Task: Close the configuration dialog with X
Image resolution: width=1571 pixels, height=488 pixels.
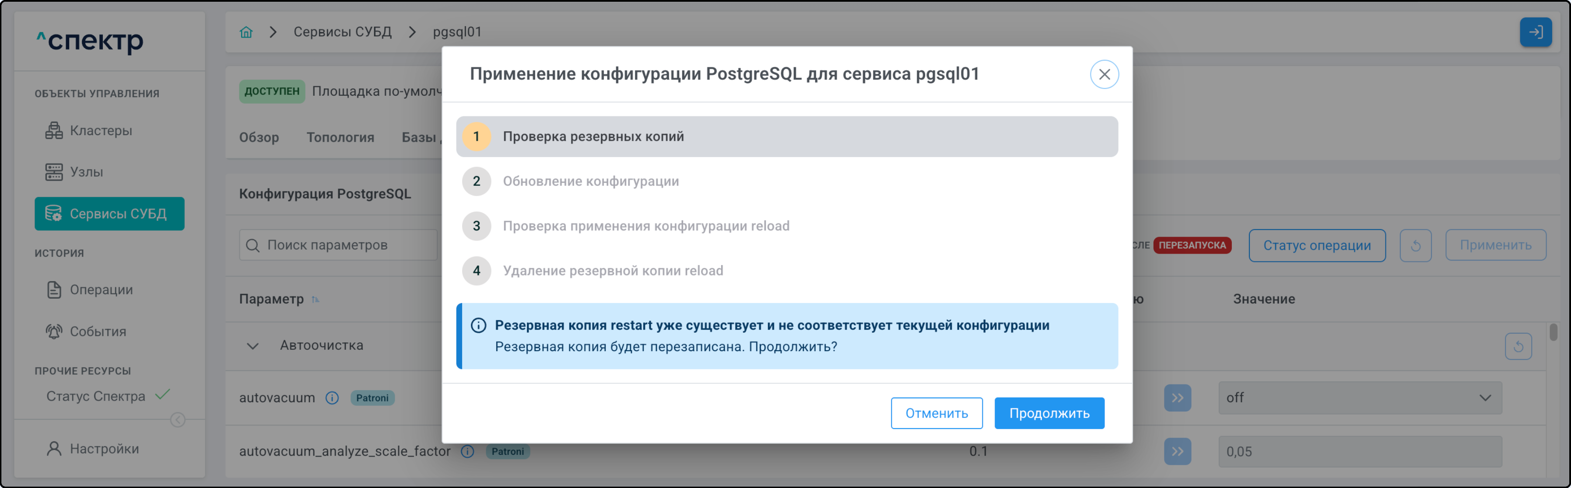Action: pos(1104,74)
